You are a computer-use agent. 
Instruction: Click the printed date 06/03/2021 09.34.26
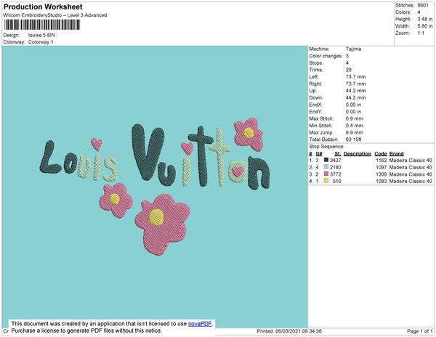coord(299,331)
